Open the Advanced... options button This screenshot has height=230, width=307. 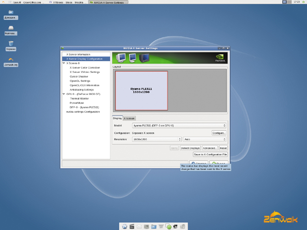210,148
